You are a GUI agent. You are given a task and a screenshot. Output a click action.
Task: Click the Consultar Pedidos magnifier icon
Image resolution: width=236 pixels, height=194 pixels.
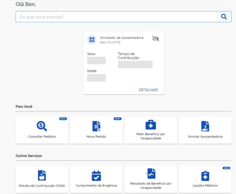point(42,126)
